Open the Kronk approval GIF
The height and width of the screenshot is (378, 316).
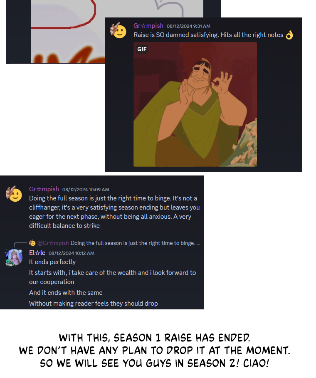[195, 104]
